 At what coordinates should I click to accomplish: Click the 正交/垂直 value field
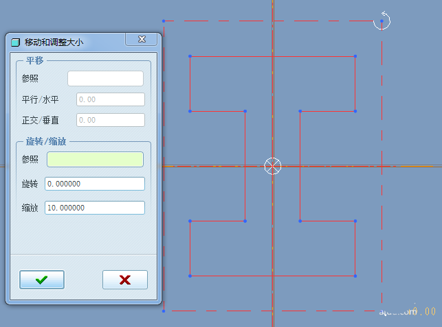[110, 120]
